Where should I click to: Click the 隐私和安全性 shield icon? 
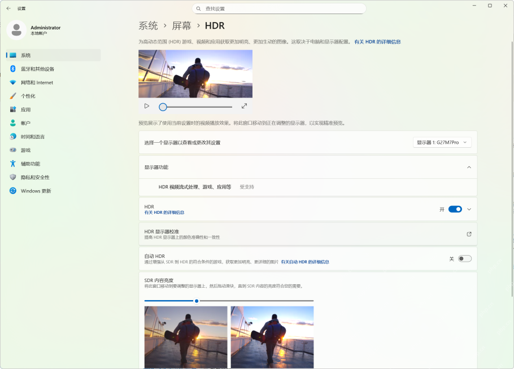(x=13, y=177)
